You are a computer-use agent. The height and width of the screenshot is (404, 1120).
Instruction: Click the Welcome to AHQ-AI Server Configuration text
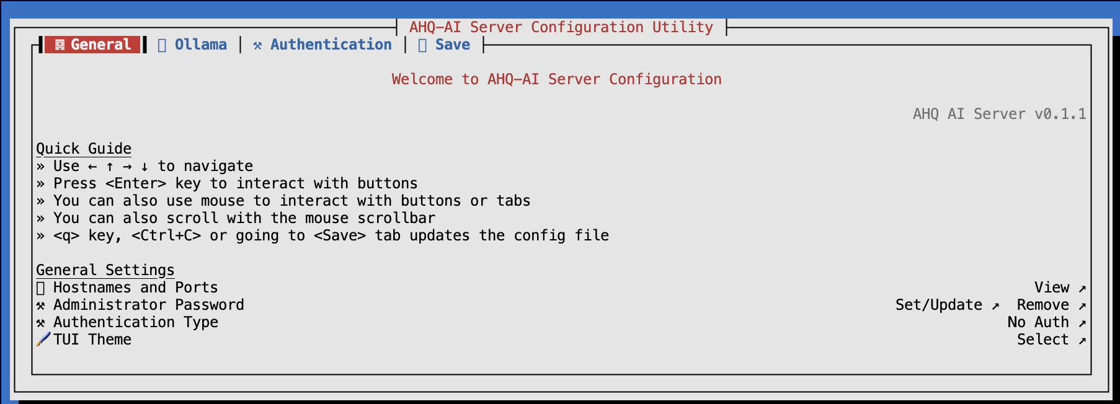coord(556,79)
